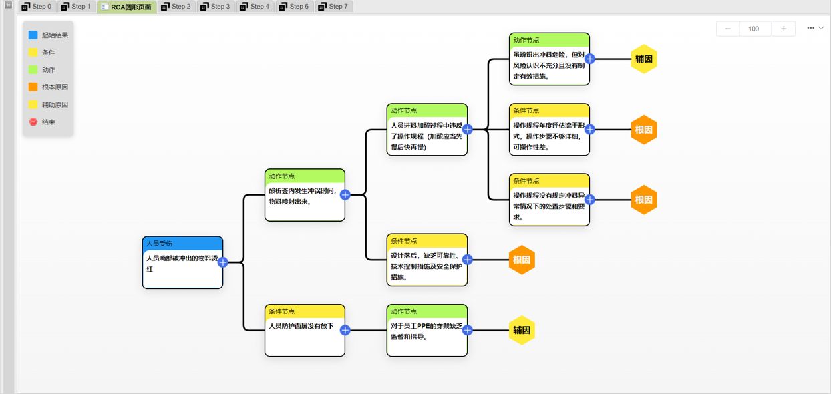Click the 辅因 hexagon beside PPE node
The width and height of the screenshot is (831, 394).
pyautogui.click(x=522, y=330)
